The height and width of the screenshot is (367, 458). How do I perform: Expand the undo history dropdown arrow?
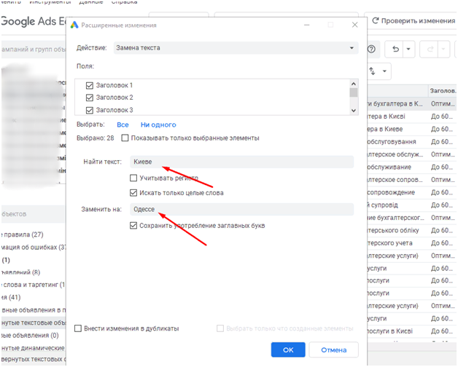click(408, 49)
